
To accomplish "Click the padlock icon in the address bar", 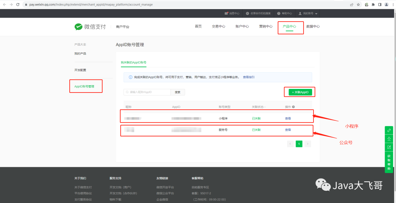I will pyautogui.click(x=26, y=4).
